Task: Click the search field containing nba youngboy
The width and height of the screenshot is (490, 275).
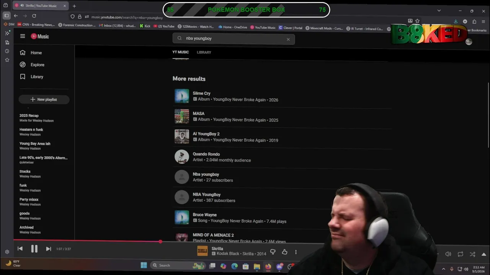Action: tap(234, 39)
